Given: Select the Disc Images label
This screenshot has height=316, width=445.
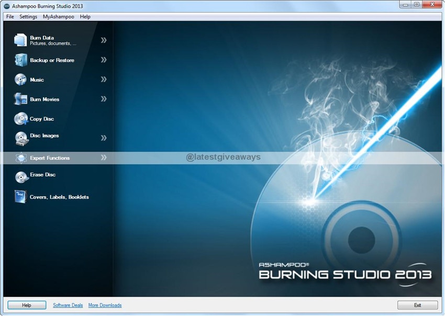Looking at the screenshot, I should (44, 136).
